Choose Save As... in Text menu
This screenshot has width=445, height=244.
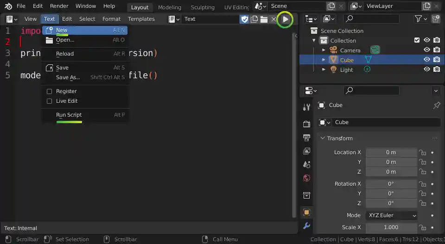coord(85,77)
